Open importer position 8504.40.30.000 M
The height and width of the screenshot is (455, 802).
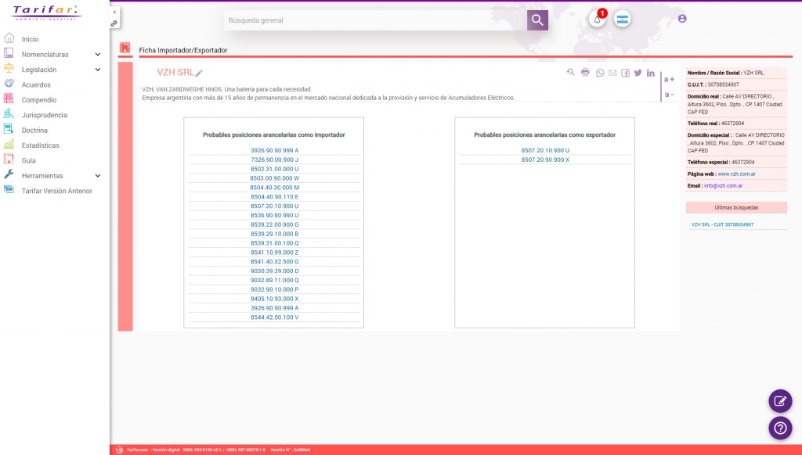tap(275, 188)
